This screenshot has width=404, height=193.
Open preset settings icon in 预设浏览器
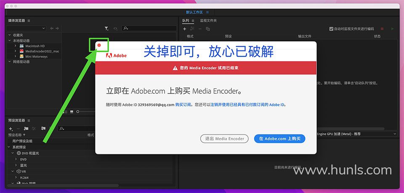click(34, 128)
